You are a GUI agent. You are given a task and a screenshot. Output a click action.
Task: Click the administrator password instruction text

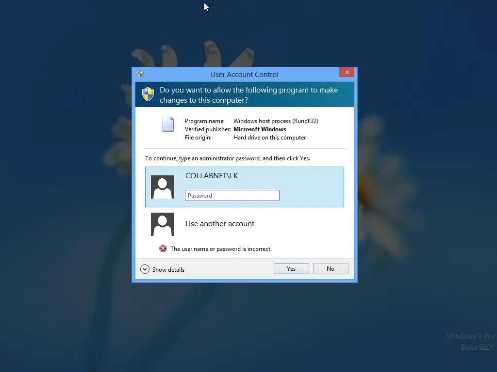coord(228,158)
